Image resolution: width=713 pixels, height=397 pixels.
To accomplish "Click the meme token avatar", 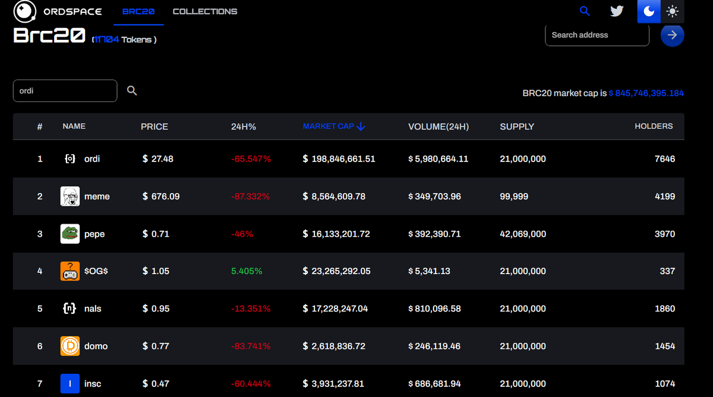I will [70, 196].
